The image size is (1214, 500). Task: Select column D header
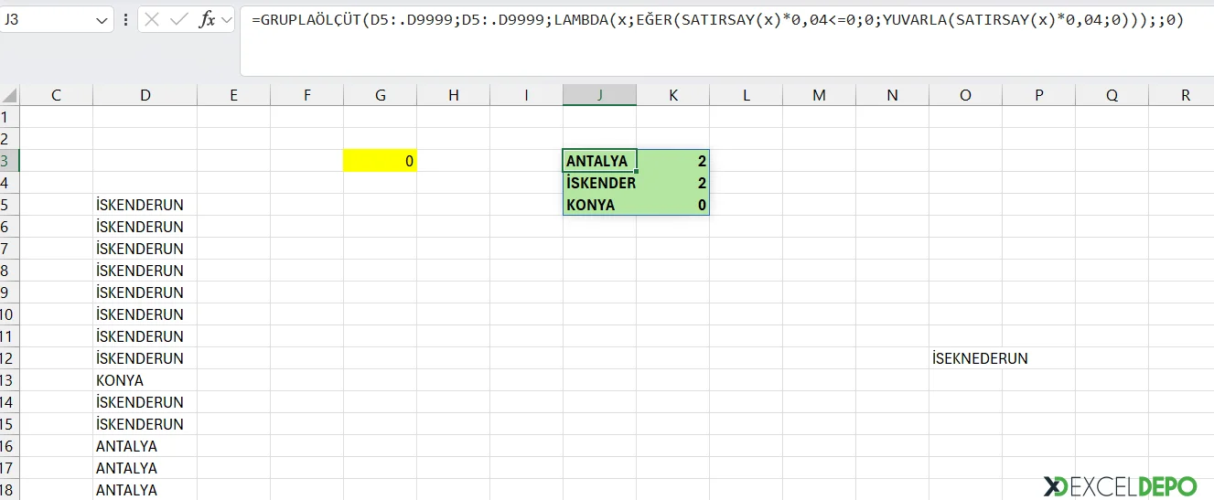point(145,95)
